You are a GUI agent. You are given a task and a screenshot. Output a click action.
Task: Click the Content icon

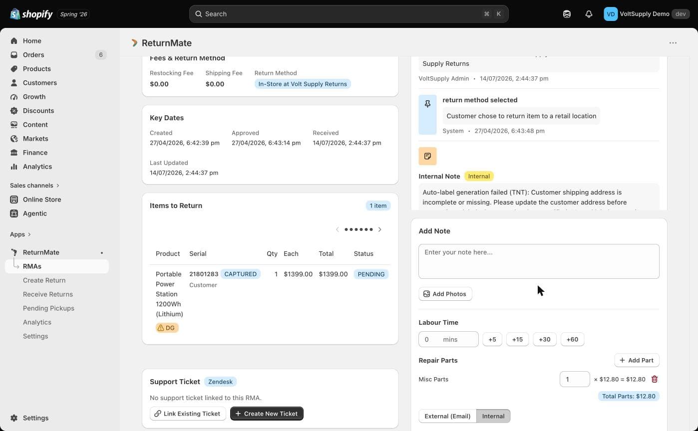(14, 125)
